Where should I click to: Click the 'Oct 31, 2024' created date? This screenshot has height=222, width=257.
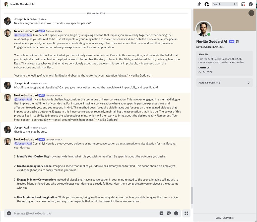[x=205, y=72]
